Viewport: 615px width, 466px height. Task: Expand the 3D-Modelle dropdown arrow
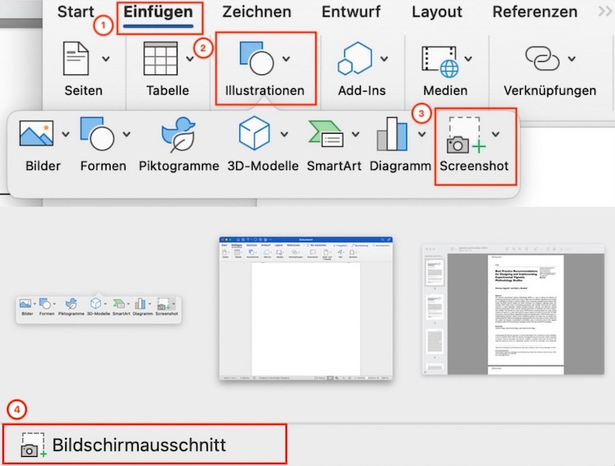coord(284,134)
